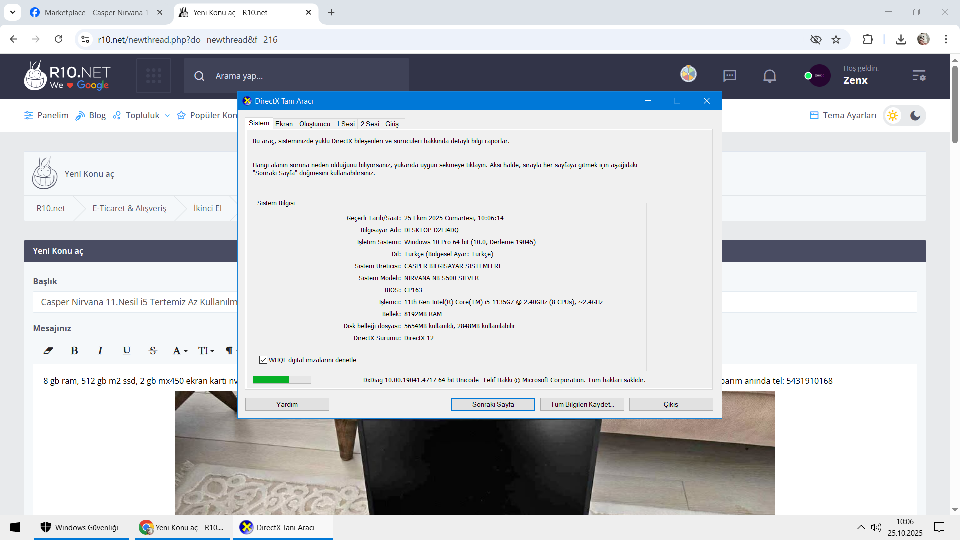Open a new browser tab
Screen dimensions: 960x540
pos(331,12)
